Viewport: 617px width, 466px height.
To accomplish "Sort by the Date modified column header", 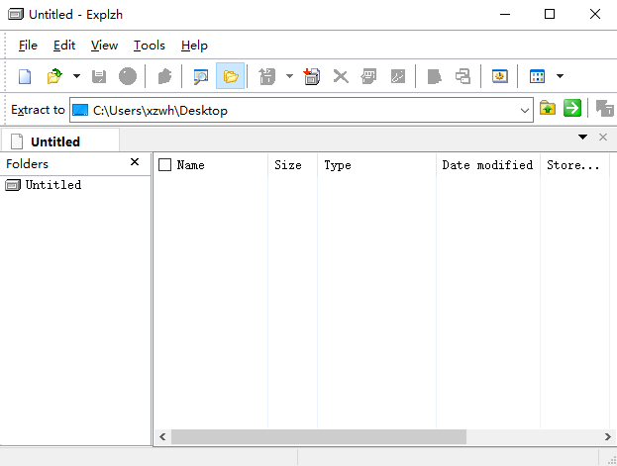I will coord(486,165).
